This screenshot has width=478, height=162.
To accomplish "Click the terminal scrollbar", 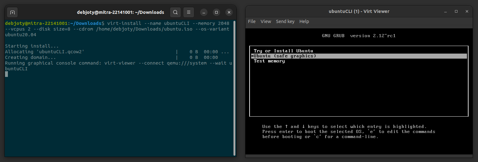I will pos(234,88).
